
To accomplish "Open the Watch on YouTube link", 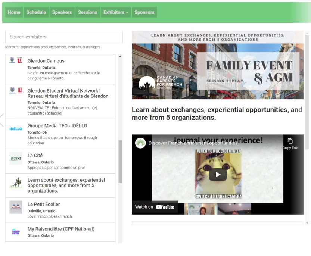I will coord(155,207).
